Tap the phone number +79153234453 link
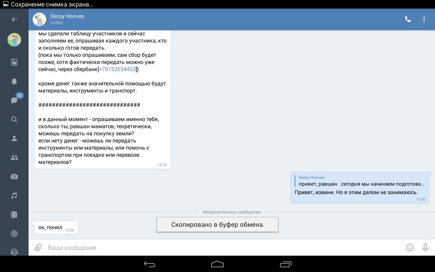The width and height of the screenshot is (435, 272). [x=117, y=69]
